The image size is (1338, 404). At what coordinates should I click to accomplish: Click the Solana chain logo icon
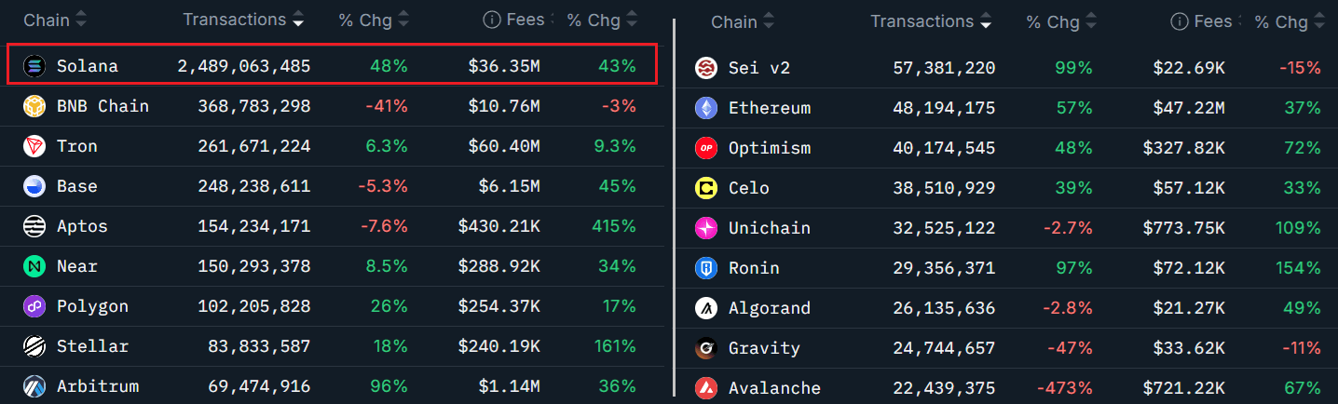click(x=34, y=66)
